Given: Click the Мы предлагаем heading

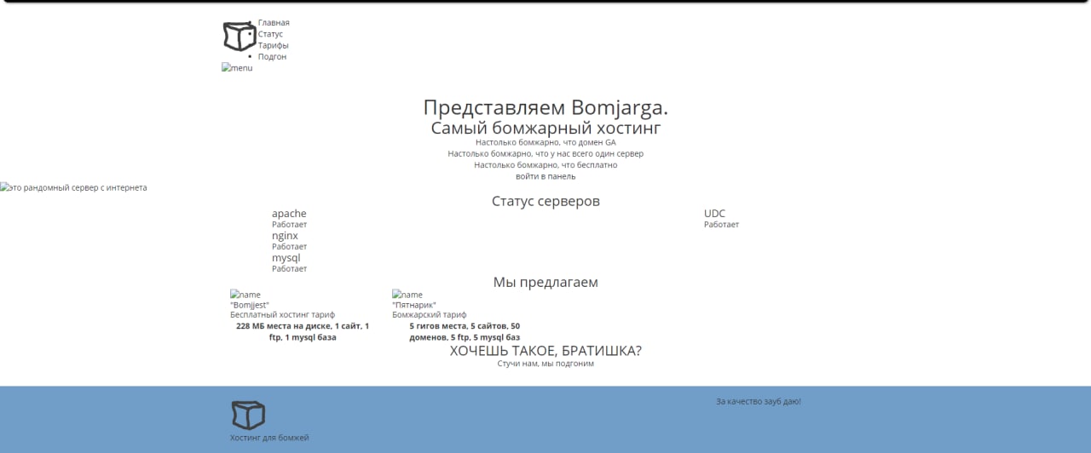Looking at the screenshot, I should (545, 282).
